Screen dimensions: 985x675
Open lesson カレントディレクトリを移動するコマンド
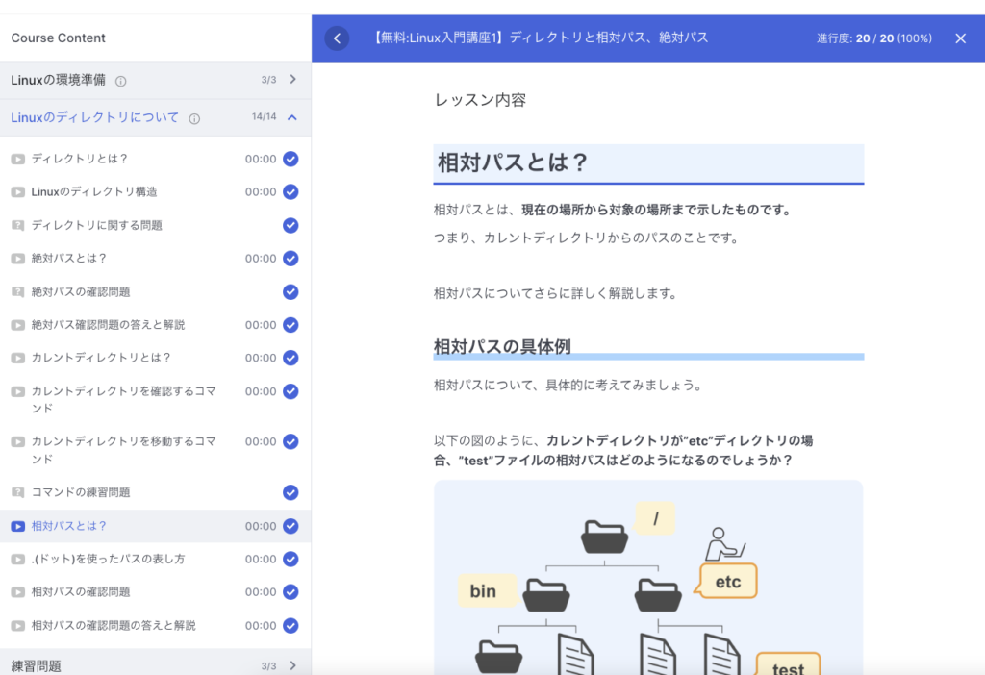pyautogui.click(x=124, y=450)
